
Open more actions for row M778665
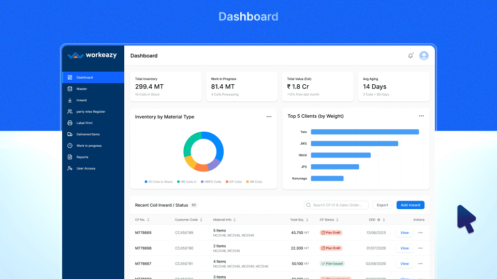click(420, 233)
